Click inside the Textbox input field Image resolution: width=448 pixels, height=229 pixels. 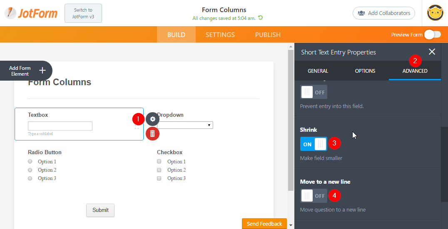point(60,126)
